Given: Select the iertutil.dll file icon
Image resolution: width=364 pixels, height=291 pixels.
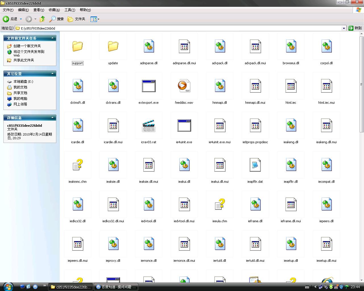Looking at the screenshot, I should [x=220, y=244].
